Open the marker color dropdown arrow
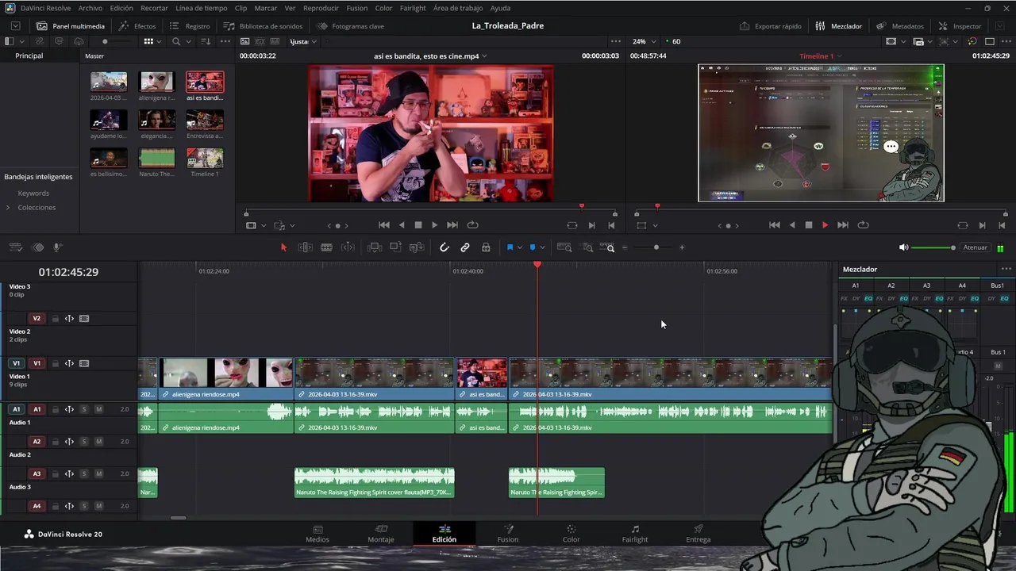 pos(542,247)
